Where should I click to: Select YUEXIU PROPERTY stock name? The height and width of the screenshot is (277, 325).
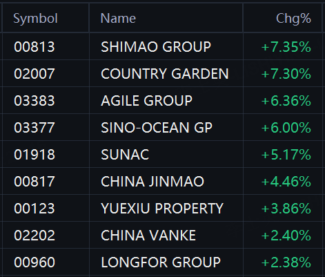[162, 209]
